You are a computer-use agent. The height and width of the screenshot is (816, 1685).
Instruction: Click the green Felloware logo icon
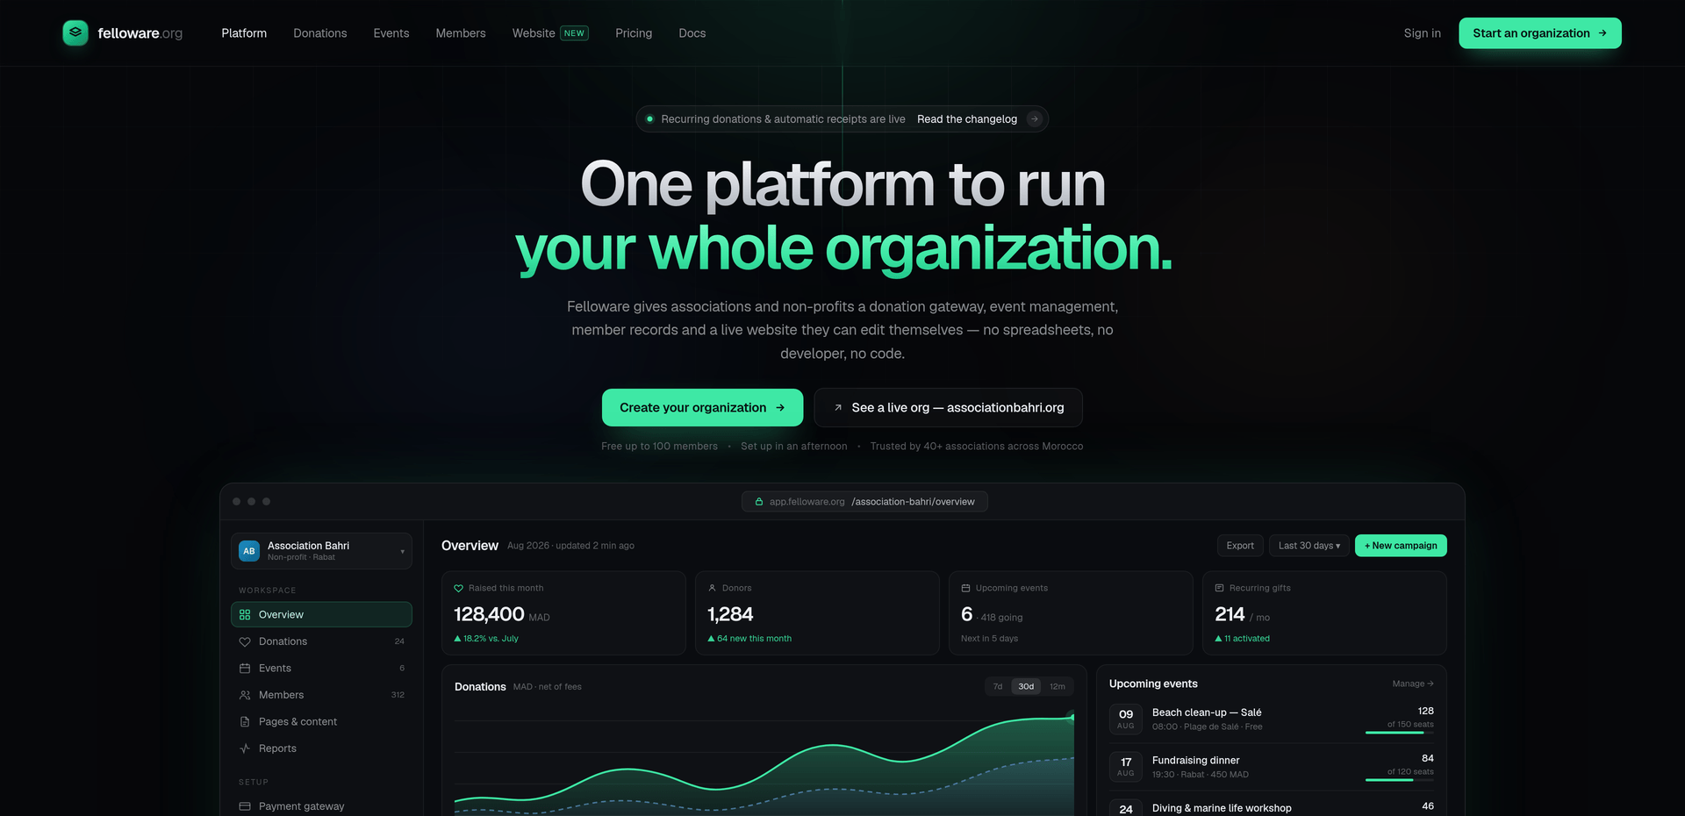(75, 32)
